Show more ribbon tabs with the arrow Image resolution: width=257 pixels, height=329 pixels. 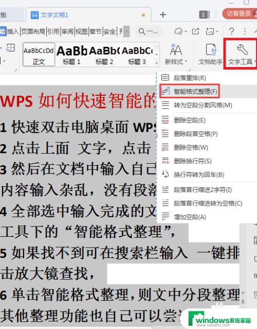click(126, 31)
